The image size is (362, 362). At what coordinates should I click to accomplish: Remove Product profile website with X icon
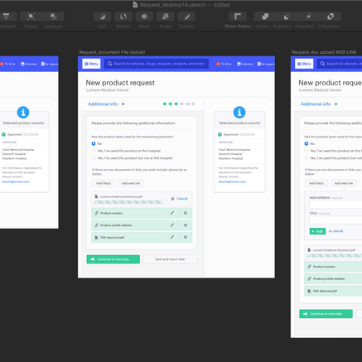point(186,225)
